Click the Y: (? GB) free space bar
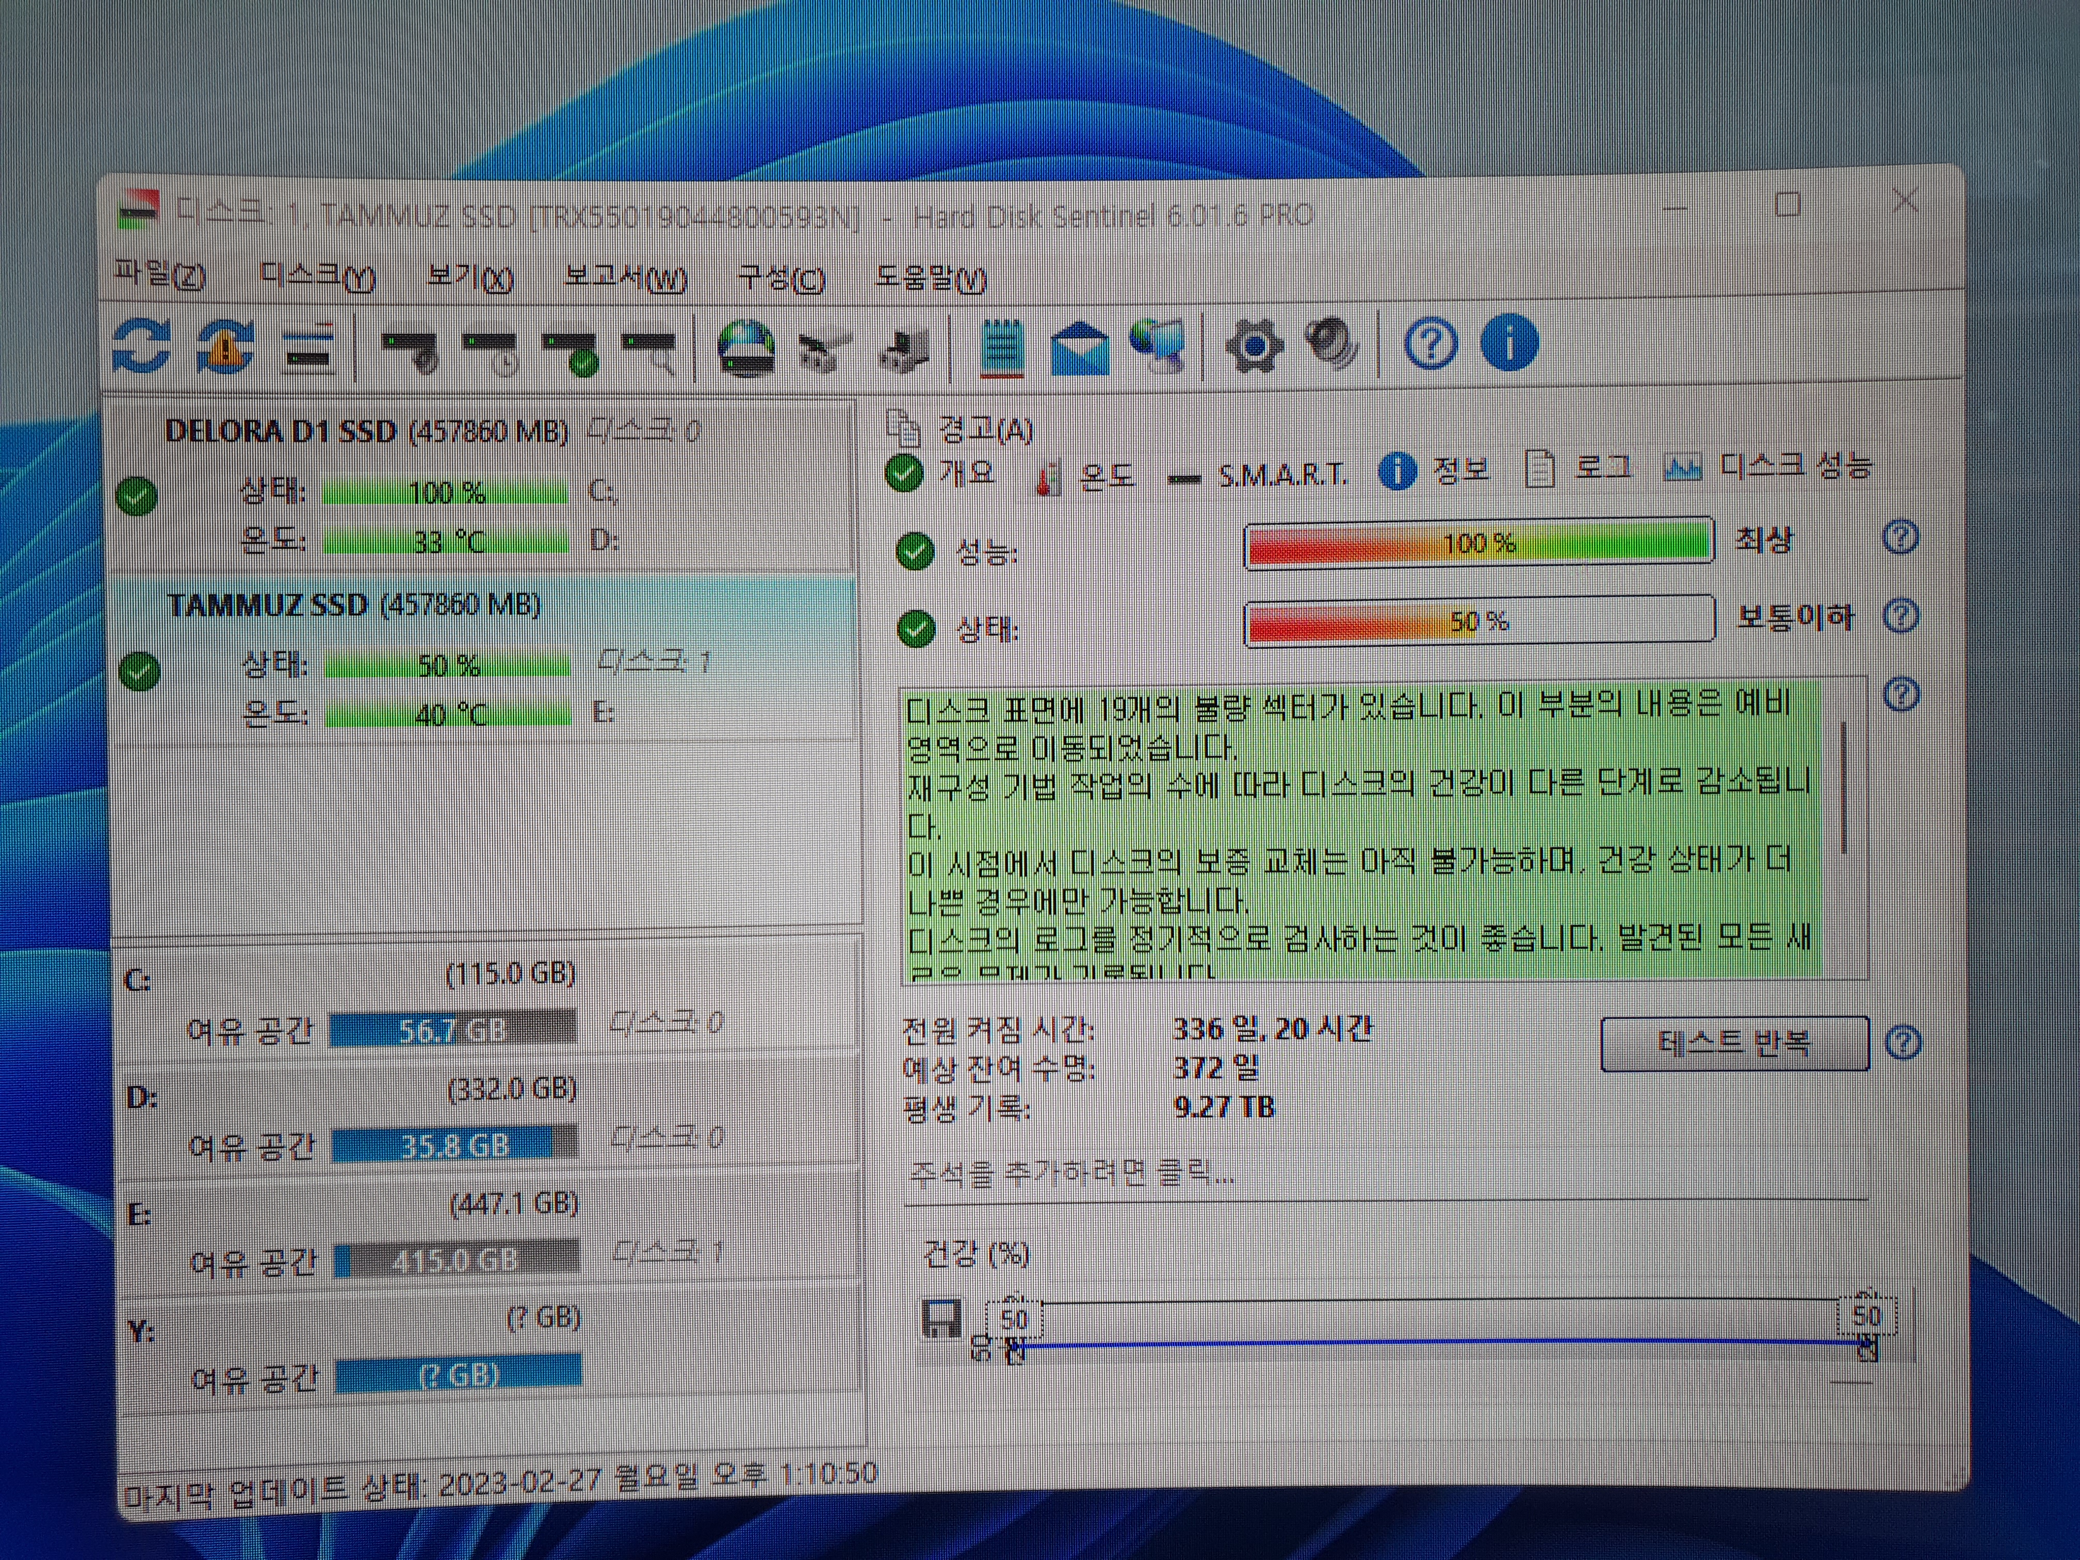This screenshot has height=1560, width=2080. 459,1375
